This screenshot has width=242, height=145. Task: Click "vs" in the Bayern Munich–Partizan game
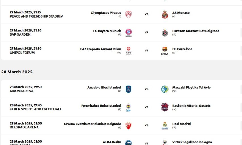147,32
